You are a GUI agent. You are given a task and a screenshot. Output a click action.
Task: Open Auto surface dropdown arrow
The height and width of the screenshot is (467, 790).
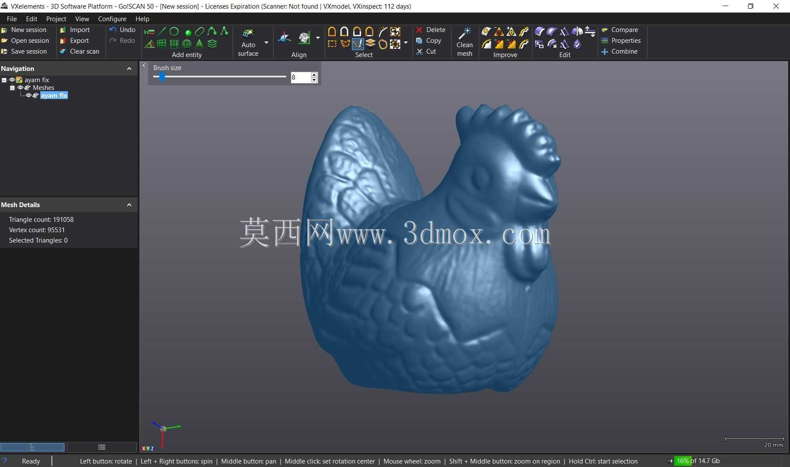[266, 42]
